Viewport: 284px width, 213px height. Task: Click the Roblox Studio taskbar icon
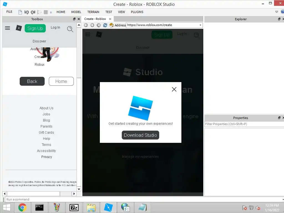tap(108, 207)
